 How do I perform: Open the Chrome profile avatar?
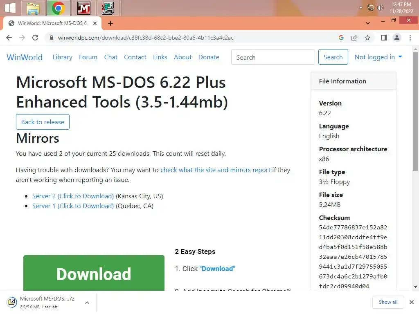(x=397, y=38)
